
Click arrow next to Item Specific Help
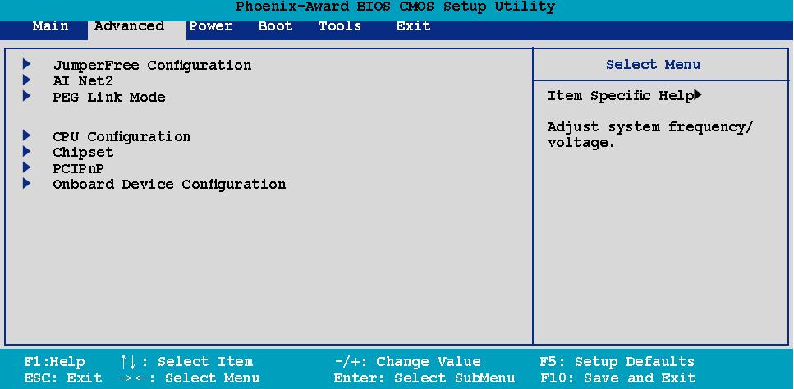click(698, 94)
